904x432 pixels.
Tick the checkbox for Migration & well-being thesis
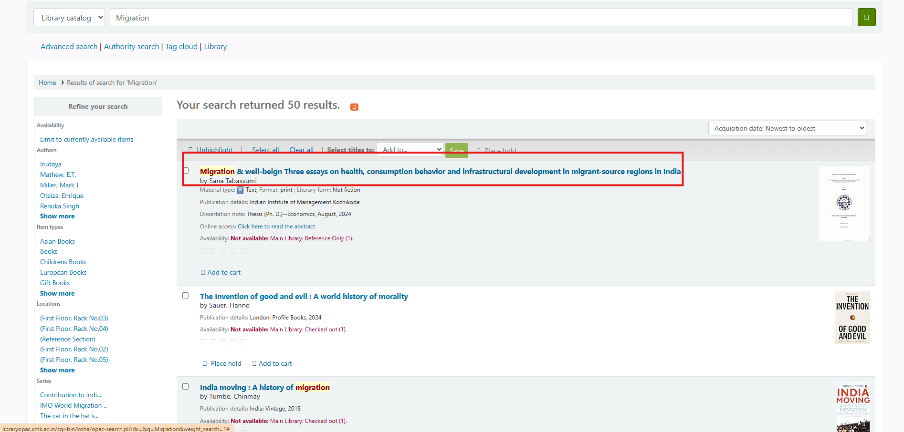click(x=186, y=171)
